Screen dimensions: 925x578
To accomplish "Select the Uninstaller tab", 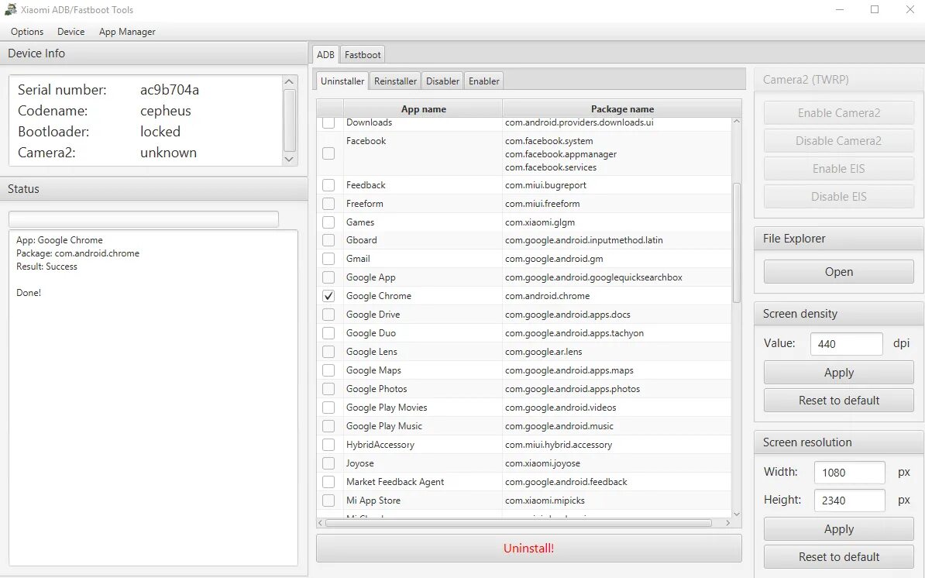I will [342, 81].
